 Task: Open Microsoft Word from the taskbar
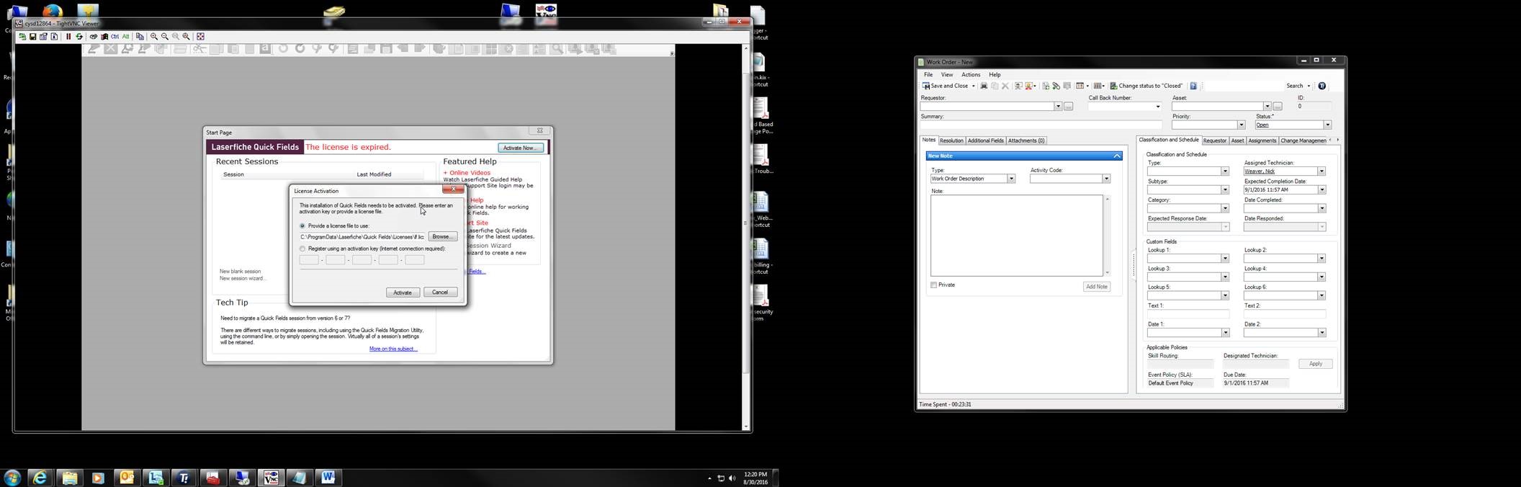[328, 477]
